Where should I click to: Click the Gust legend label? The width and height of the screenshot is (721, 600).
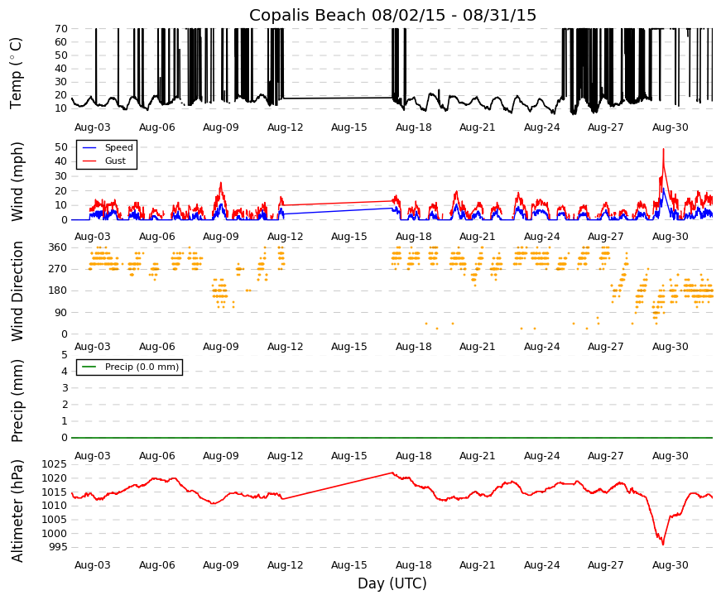[x=115, y=161]
